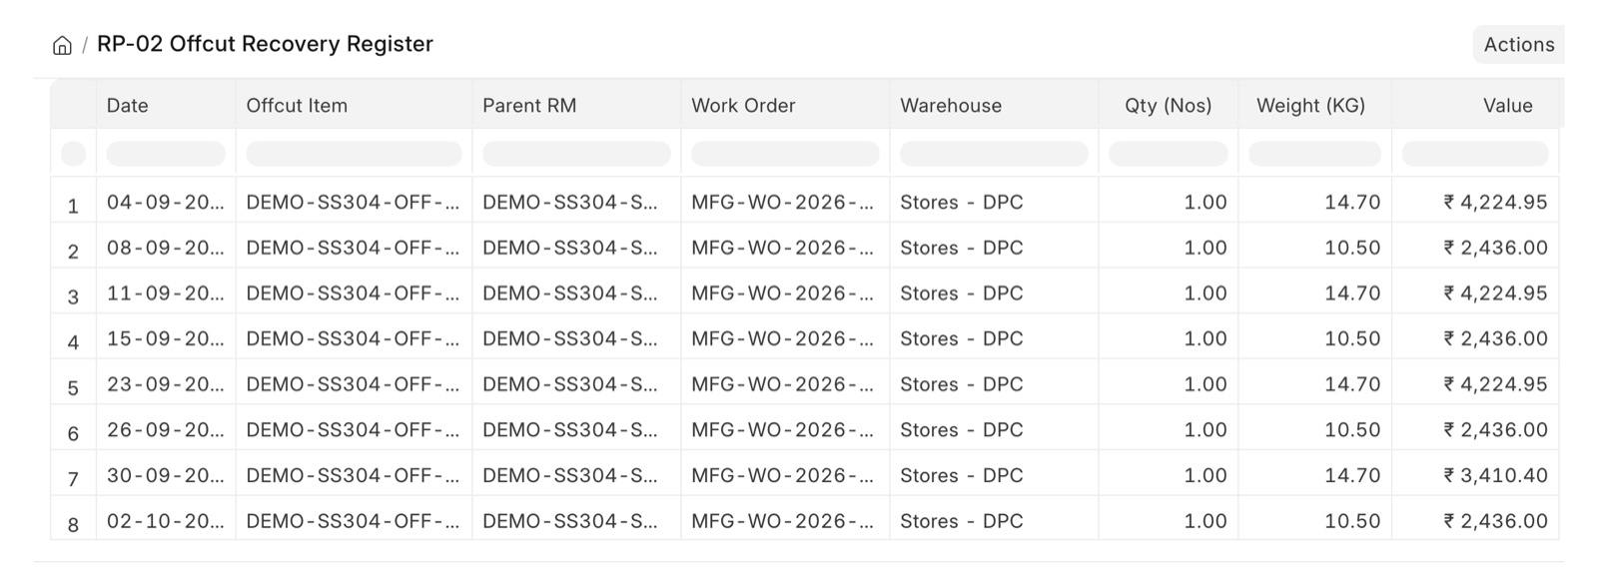Click the Work Order column header
Image resolution: width=1598 pixels, height=575 pixels.
click(785, 105)
